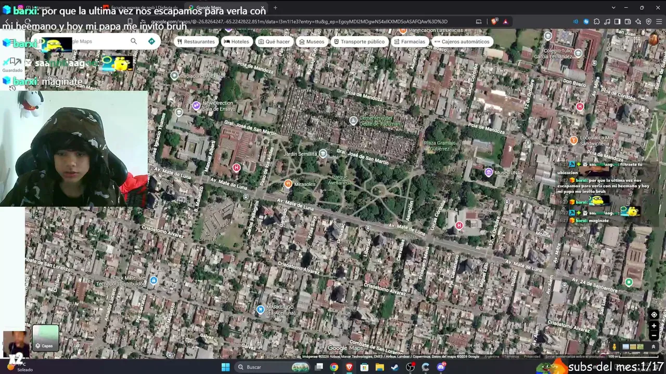Select the Colegio Tulio García Fernández marker
The width and height of the screenshot is (666, 374).
[x=578, y=53]
